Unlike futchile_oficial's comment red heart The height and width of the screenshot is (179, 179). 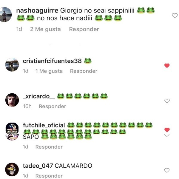167,130
